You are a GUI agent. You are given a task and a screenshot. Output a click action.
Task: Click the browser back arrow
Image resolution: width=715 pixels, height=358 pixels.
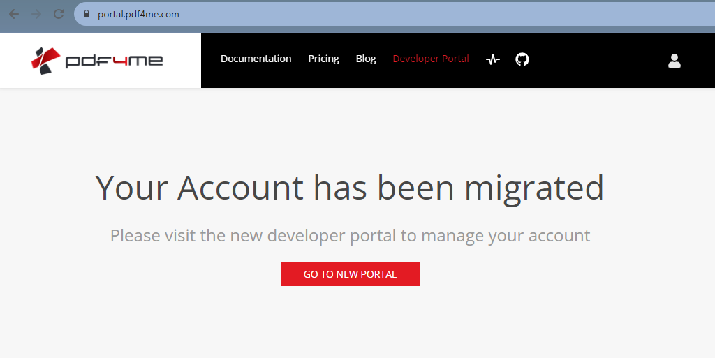13,14
